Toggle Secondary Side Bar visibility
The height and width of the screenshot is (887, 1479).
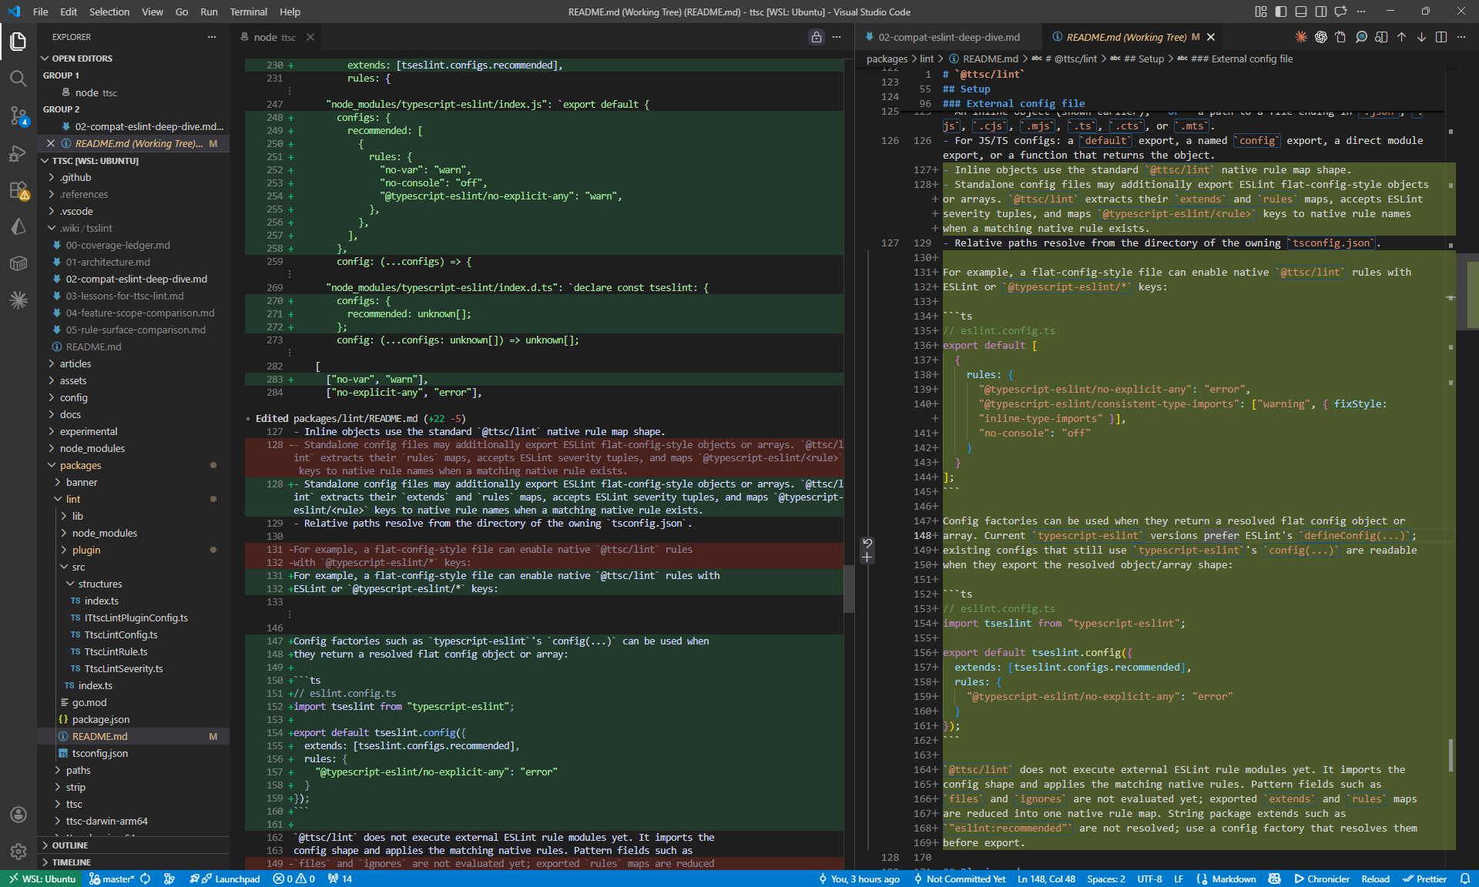coord(1321,12)
